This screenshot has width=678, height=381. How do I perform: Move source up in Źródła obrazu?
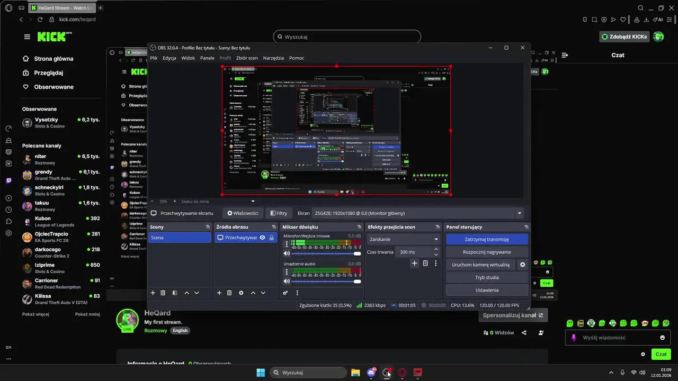253,293
